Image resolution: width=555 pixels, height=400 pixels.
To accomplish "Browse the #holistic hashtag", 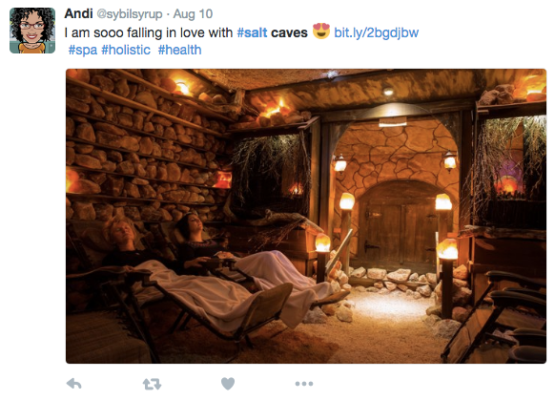I will pyautogui.click(x=126, y=50).
